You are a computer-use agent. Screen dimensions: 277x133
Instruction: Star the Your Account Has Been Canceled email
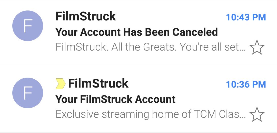257,47
